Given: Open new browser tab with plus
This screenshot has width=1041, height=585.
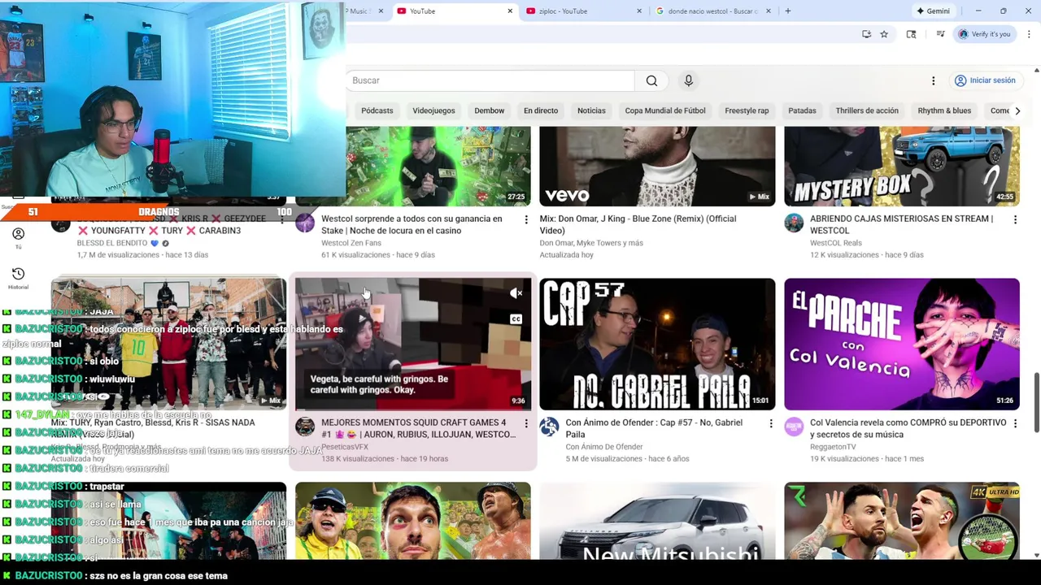Looking at the screenshot, I should (x=787, y=11).
